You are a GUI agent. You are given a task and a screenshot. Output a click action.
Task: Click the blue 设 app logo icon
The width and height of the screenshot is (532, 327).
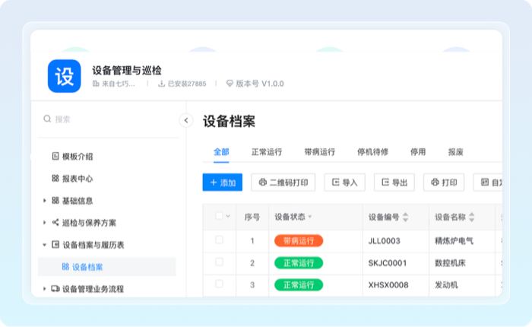coord(64,76)
